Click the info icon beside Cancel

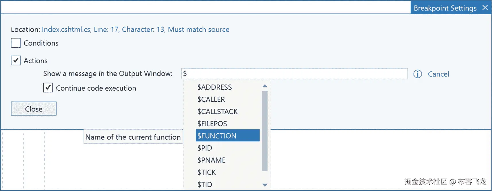[x=417, y=74]
